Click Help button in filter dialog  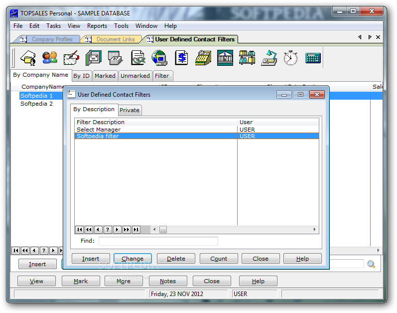(x=302, y=259)
